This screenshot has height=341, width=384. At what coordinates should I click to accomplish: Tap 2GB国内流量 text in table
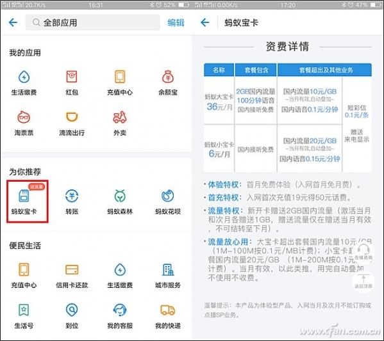coord(255,91)
